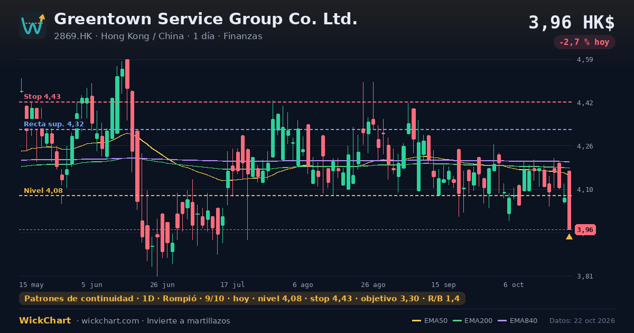
Task: Click the Recta sup. 4,32 label
Action: tap(54, 124)
